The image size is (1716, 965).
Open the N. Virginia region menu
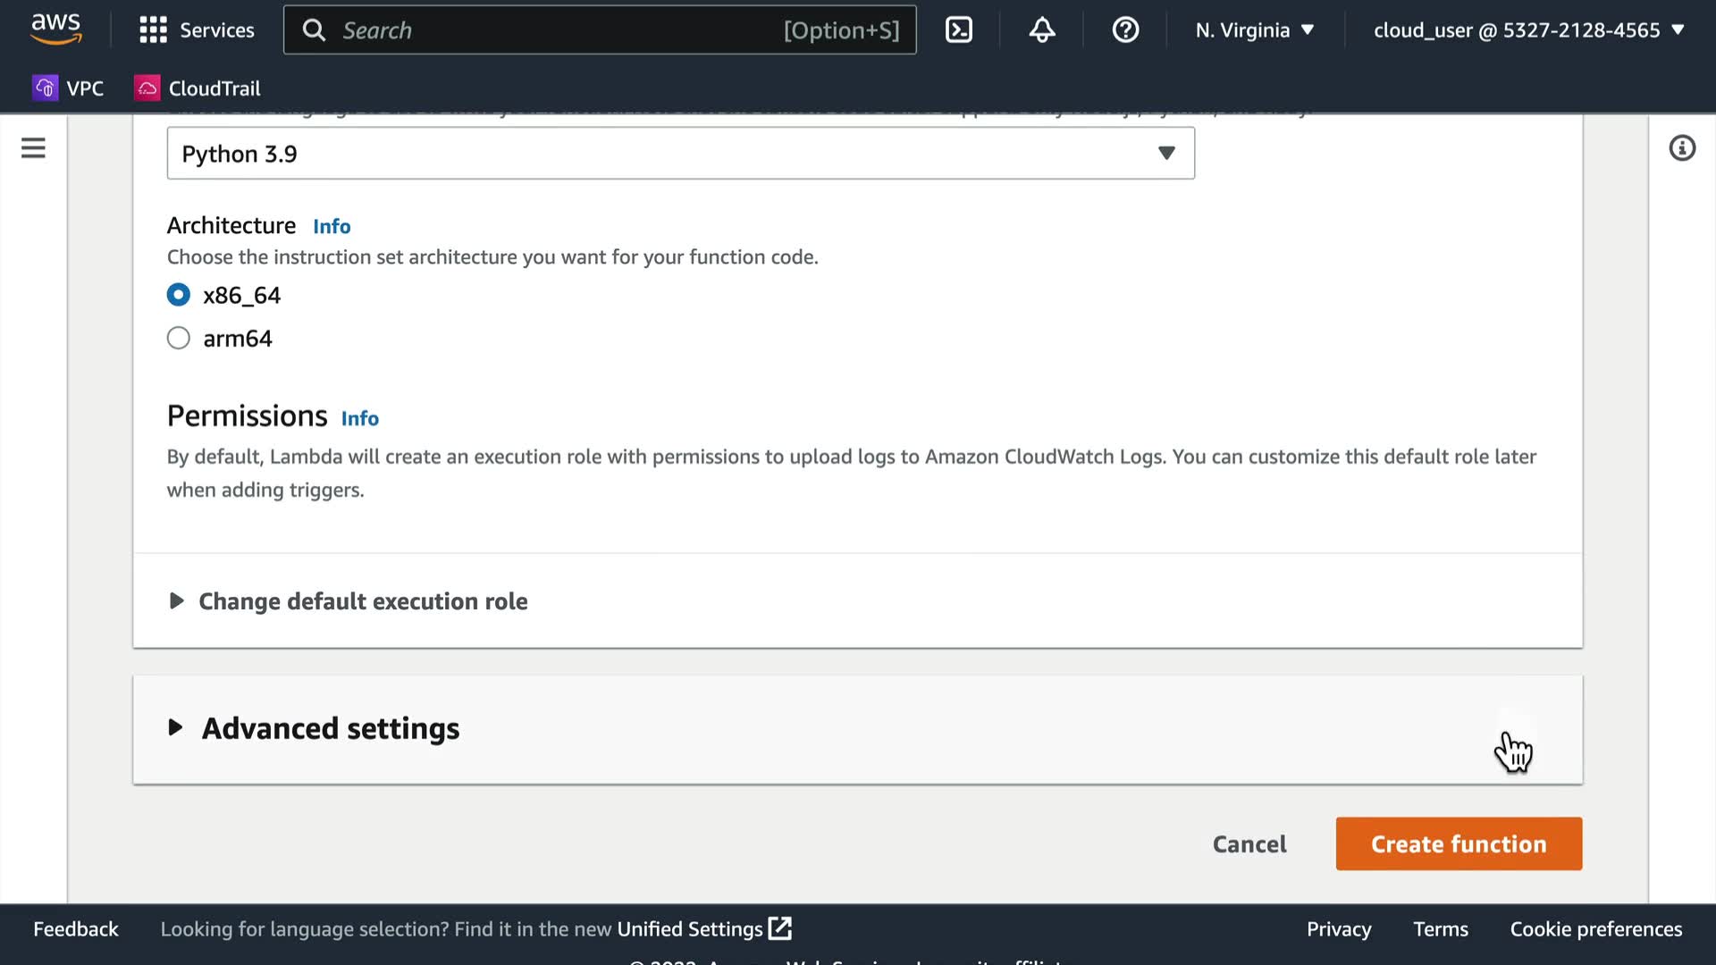pyautogui.click(x=1254, y=30)
